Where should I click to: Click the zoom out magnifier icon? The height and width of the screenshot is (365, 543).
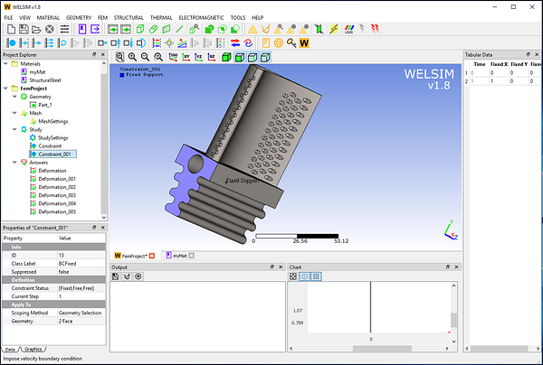(145, 57)
